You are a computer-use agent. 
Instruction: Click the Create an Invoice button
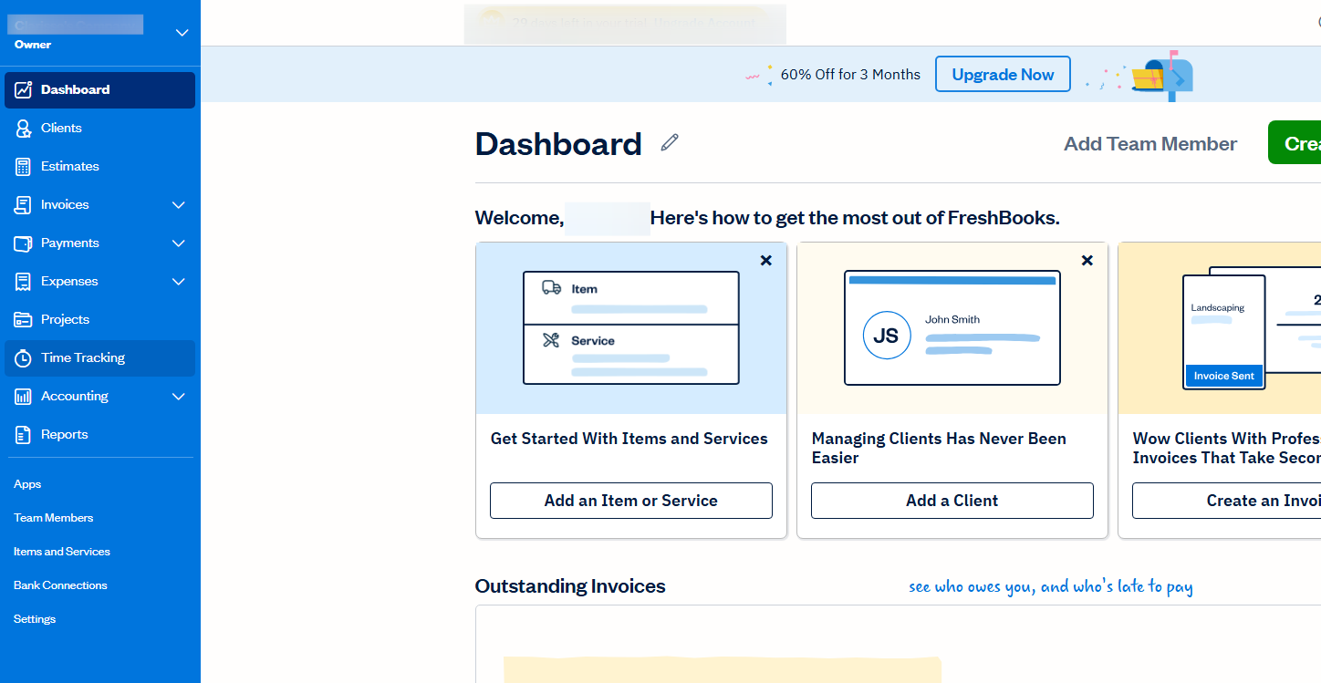(x=1226, y=501)
